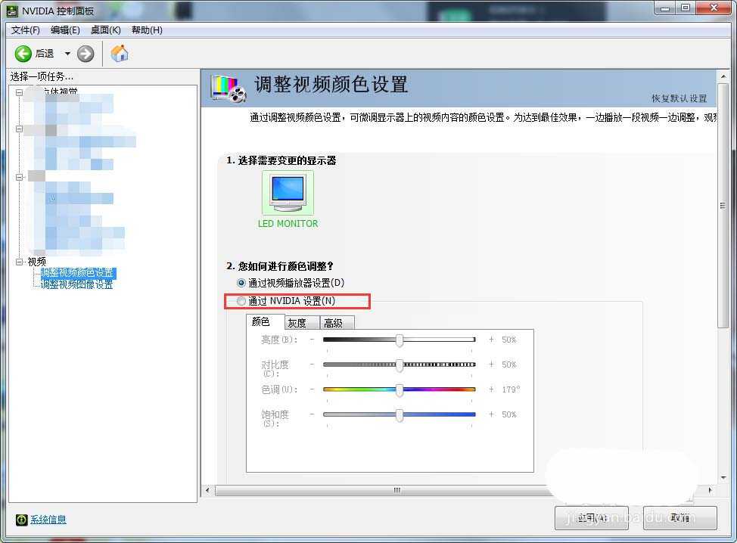Screen dimensions: 737x543
Task: Enable 通过 NVIDIA 设置 option
Action: 241,301
